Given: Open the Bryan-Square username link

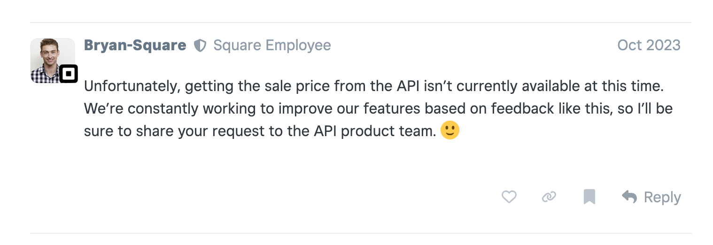Looking at the screenshot, I should click(x=135, y=46).
